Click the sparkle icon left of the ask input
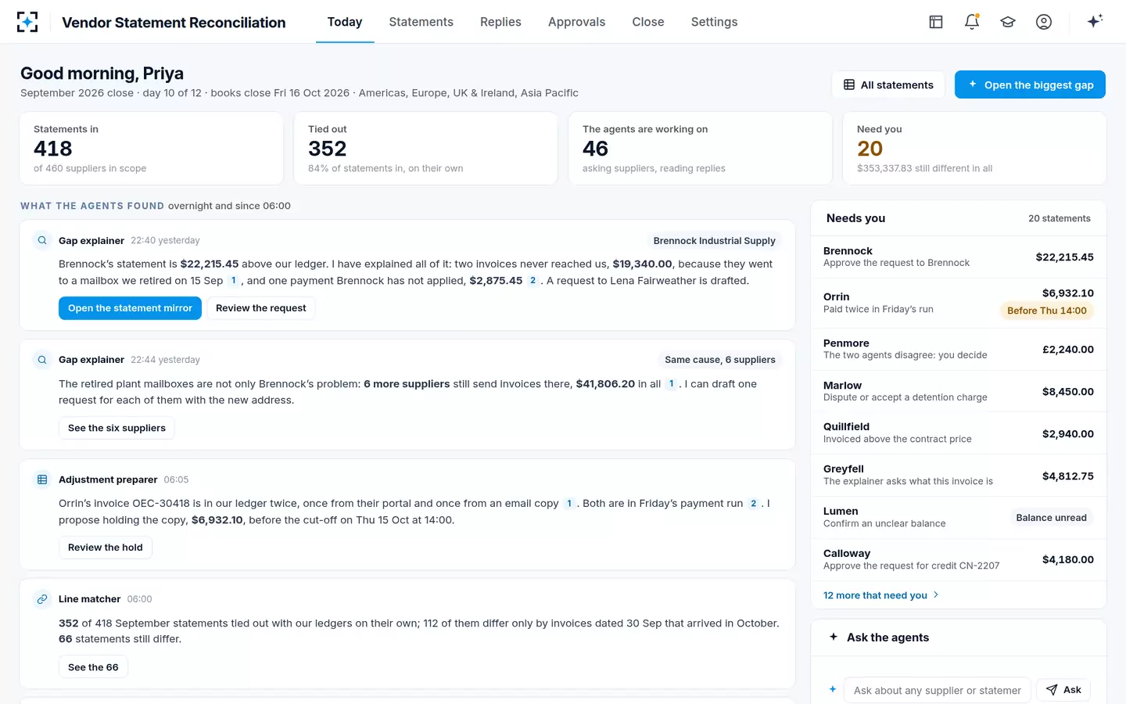The image size is (1126, 704). pos(833,689)
